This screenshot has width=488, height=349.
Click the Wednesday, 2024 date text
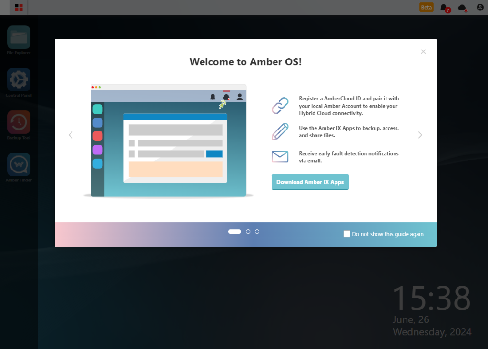pyautogui.click(x=432, y=332)
